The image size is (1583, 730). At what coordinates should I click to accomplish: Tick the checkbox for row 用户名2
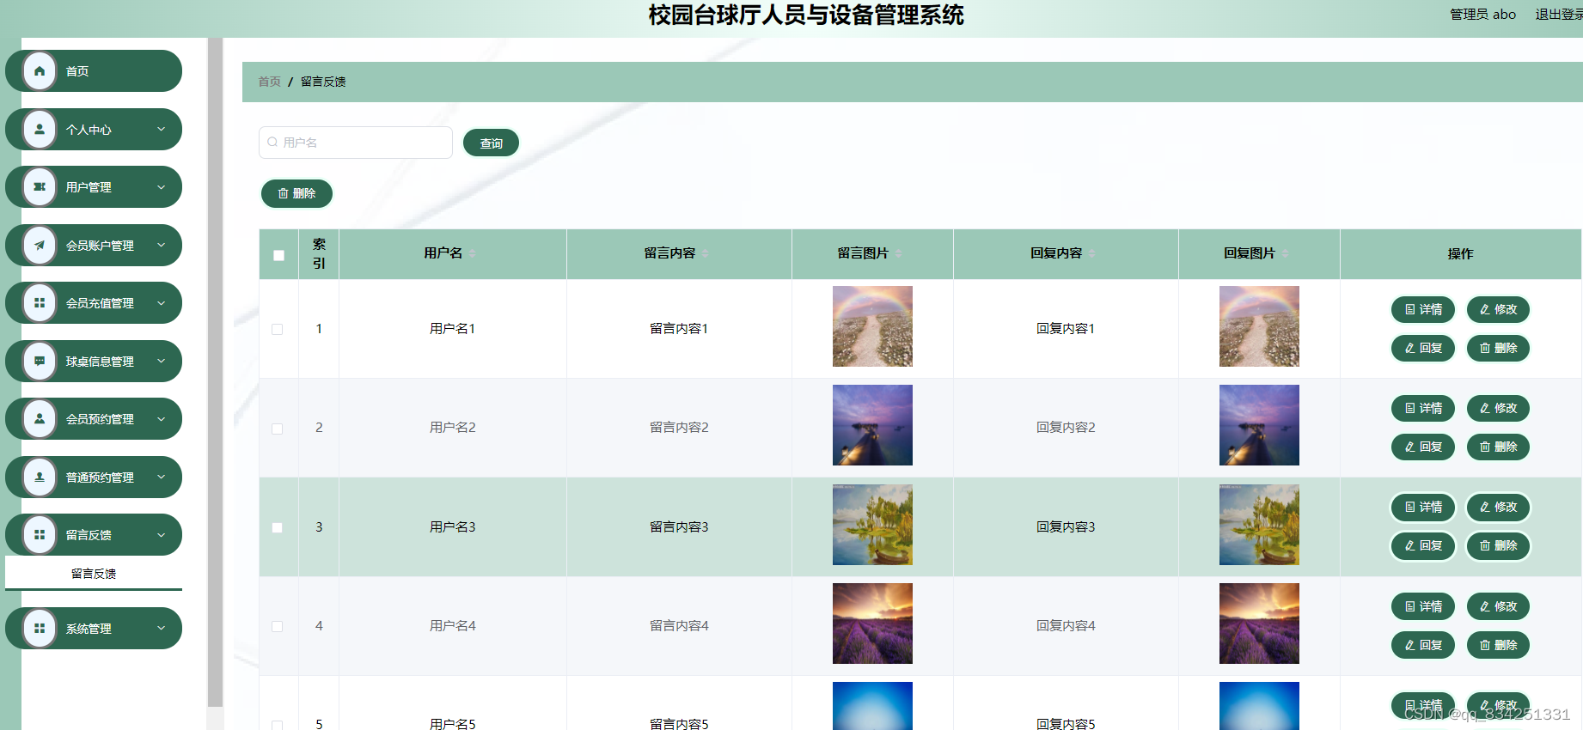pos(277,429)
